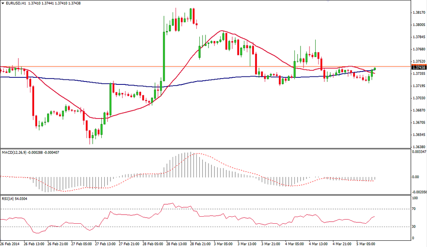Click the 26 Feb 2014 date label
The width and height of the screenshot is (427, 247).
click(10, 244)
